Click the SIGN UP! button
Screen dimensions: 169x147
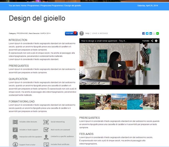click(x=71, y=33)
